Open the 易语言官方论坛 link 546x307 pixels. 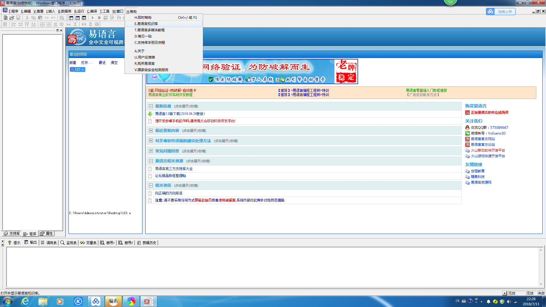point(483,145)
